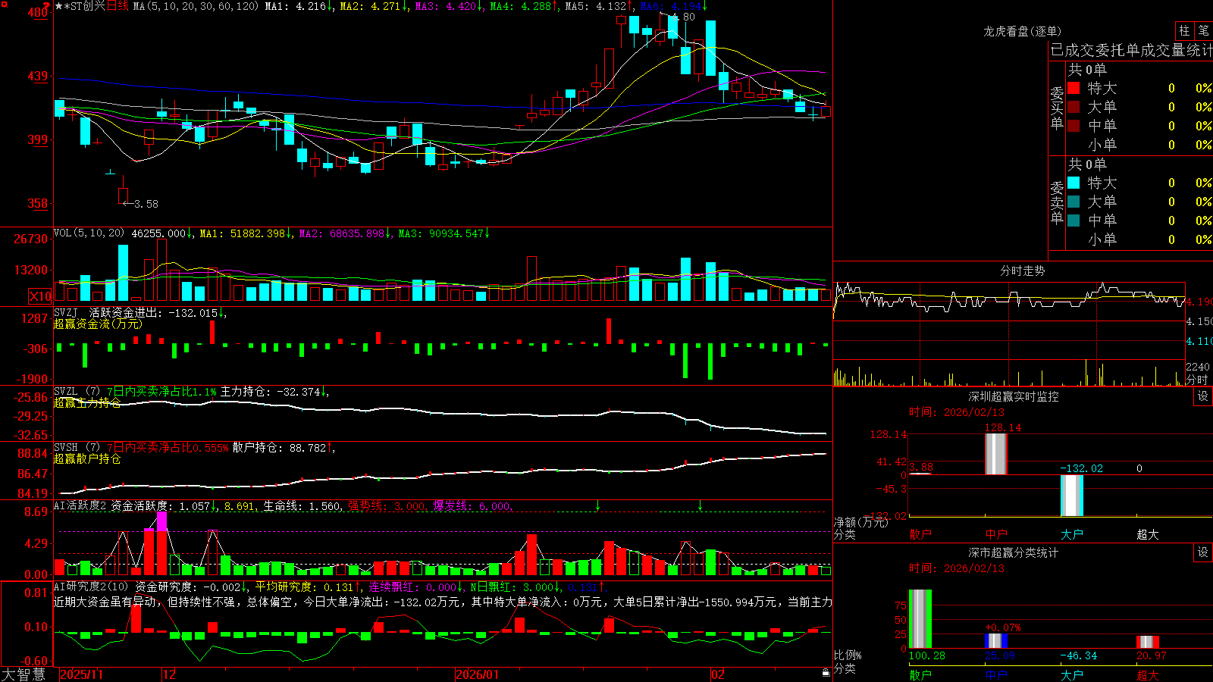
Task: Click the 龙虎看盘(逐单) panel title
Action: tap(1022, 31)
